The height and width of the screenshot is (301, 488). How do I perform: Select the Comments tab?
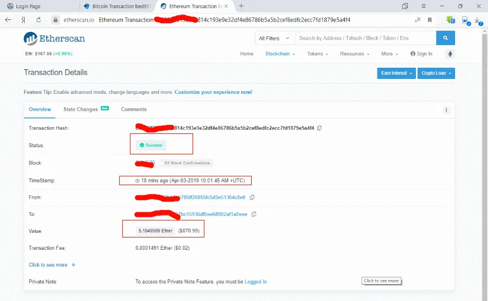click(x=134, y=109)
